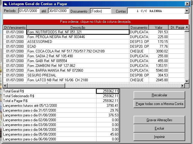Click Pagar todas com a Mesma Conta
Viewport: 193px width, 144px height.
(159, 104)
